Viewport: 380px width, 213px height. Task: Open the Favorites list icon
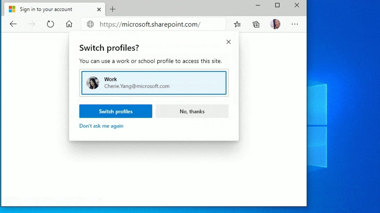[237, 24]
